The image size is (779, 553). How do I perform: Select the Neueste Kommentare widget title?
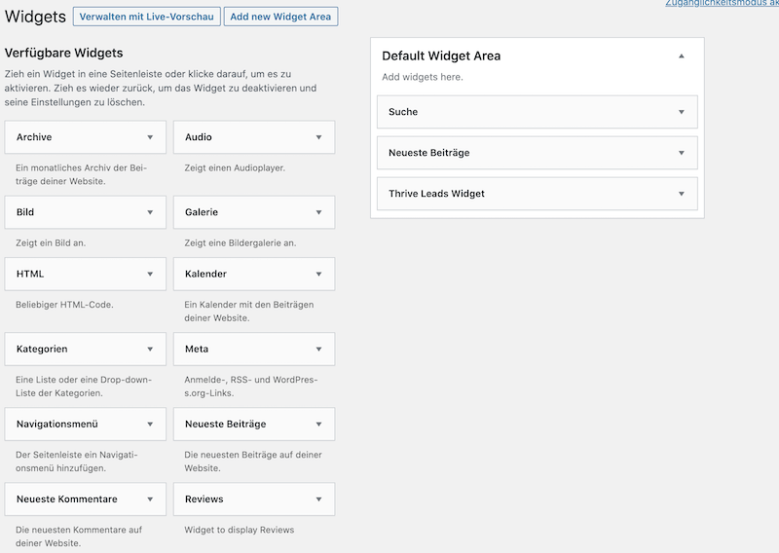[66, 498]
